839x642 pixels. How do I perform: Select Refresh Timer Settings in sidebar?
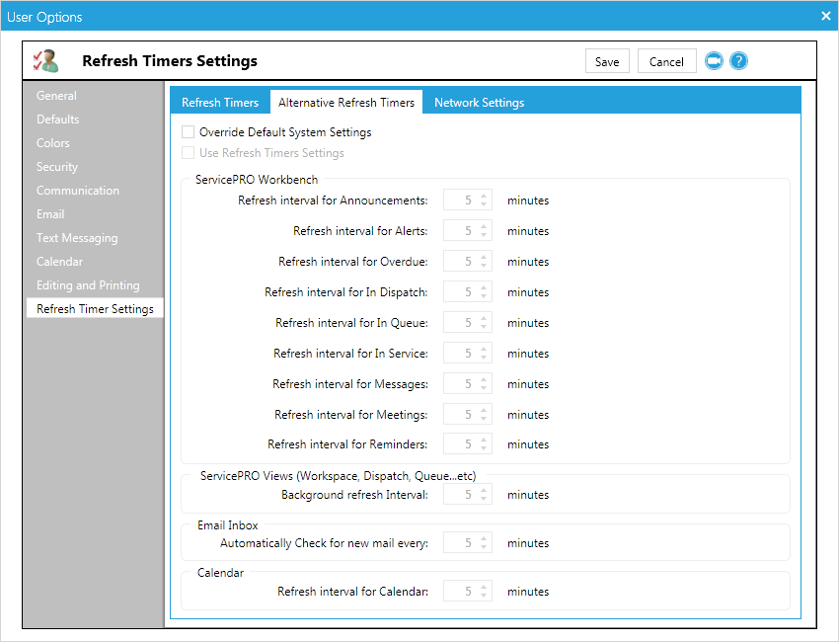95,309
